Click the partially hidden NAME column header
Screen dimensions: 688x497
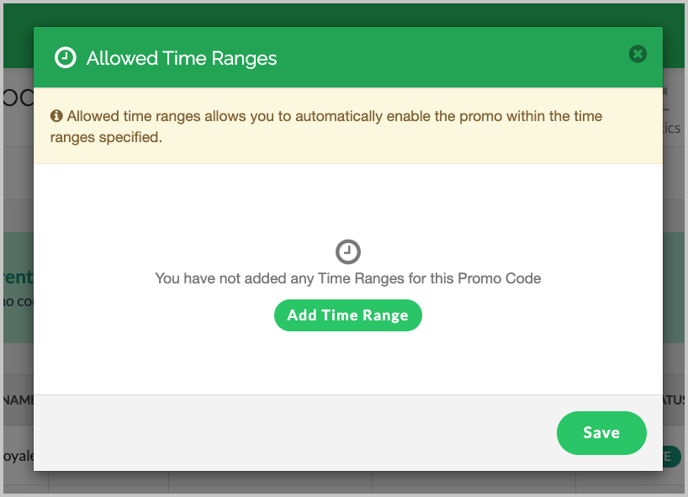(x=17, y=398)
